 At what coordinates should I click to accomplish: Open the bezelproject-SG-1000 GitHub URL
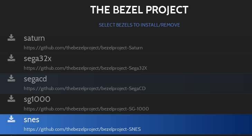tap(86, 109)
